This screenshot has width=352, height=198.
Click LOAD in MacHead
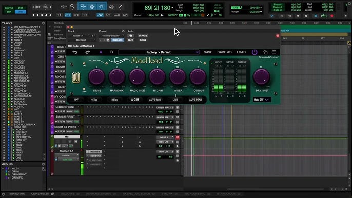pyautogui.click(x=241, y=52)
